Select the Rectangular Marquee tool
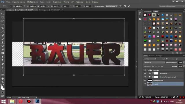 (x=3, y=17)
